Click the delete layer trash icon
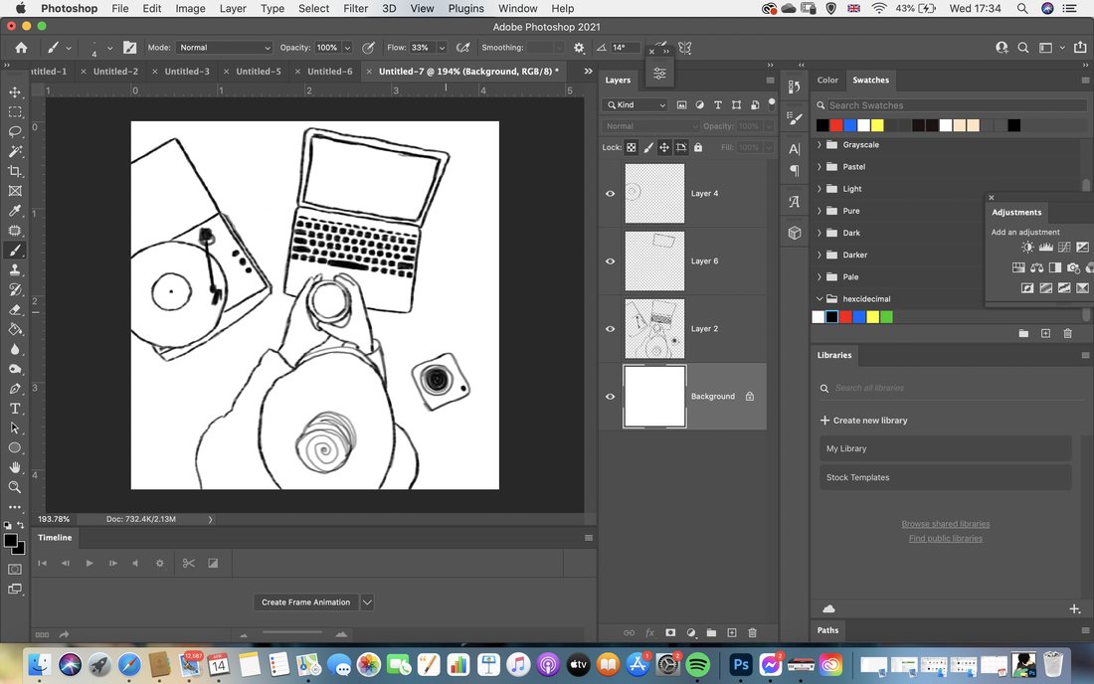 click(752, 632)
